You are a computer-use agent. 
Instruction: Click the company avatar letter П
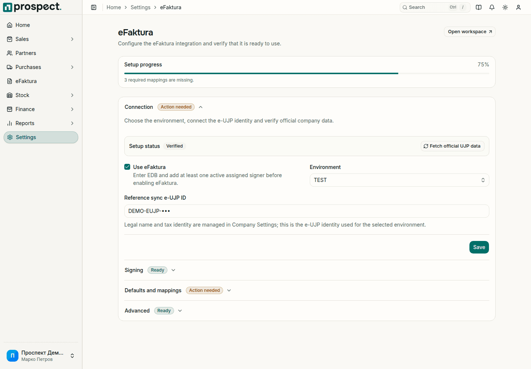coord(13,356)
